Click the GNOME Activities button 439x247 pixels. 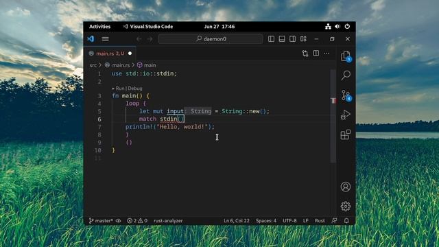pos(99,27)
